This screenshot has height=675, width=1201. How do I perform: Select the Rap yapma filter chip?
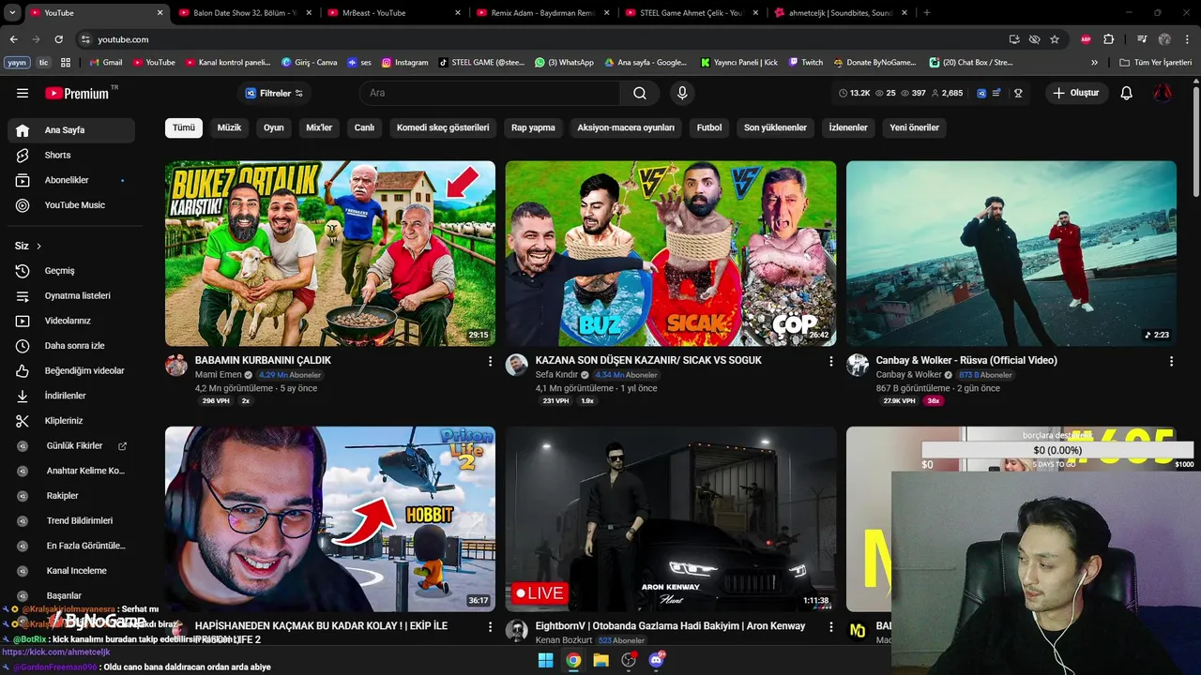pos(533,127)
